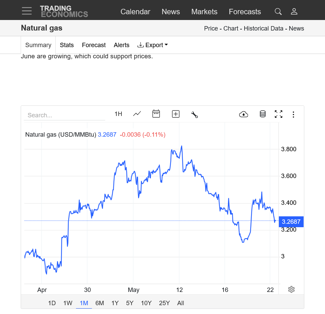
Task: Open the hamburger navigation menu
Action: (27, 11)
